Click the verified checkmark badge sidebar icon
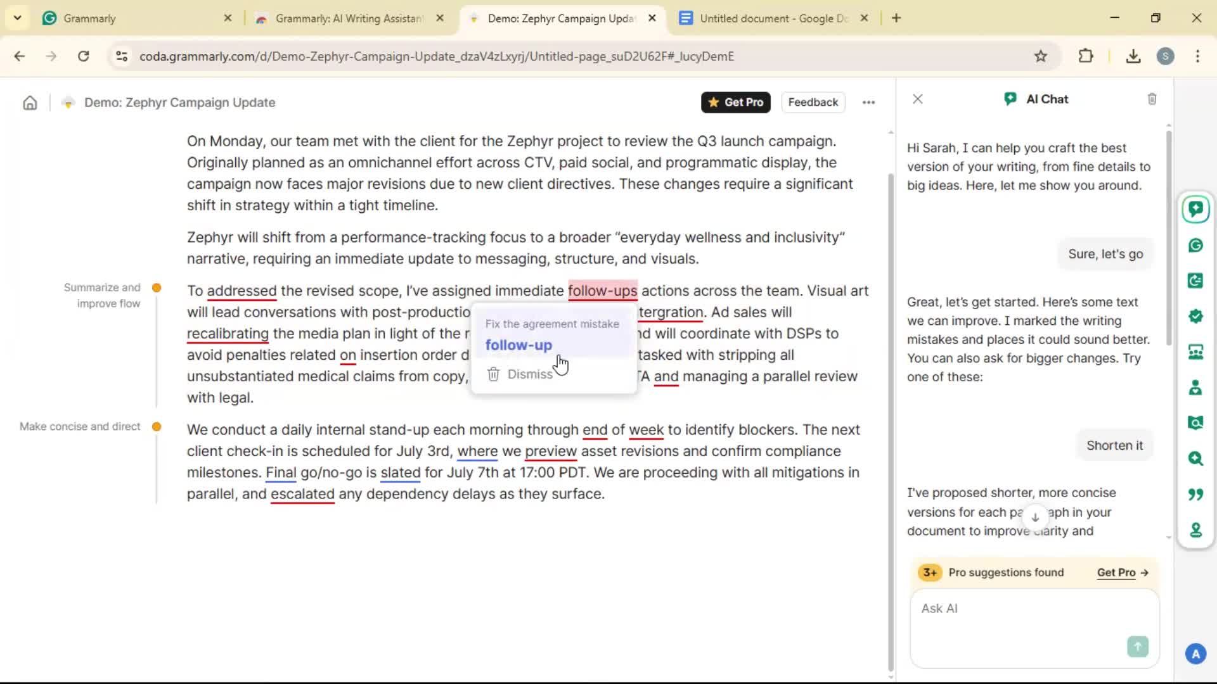The image size is (1217, 684). coord(1195,316)
